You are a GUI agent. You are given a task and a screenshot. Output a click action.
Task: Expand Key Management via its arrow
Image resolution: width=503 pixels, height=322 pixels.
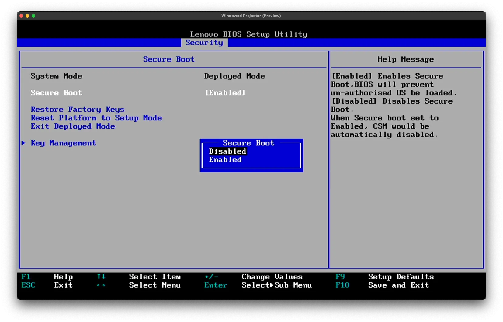click(x=24, y=143)
